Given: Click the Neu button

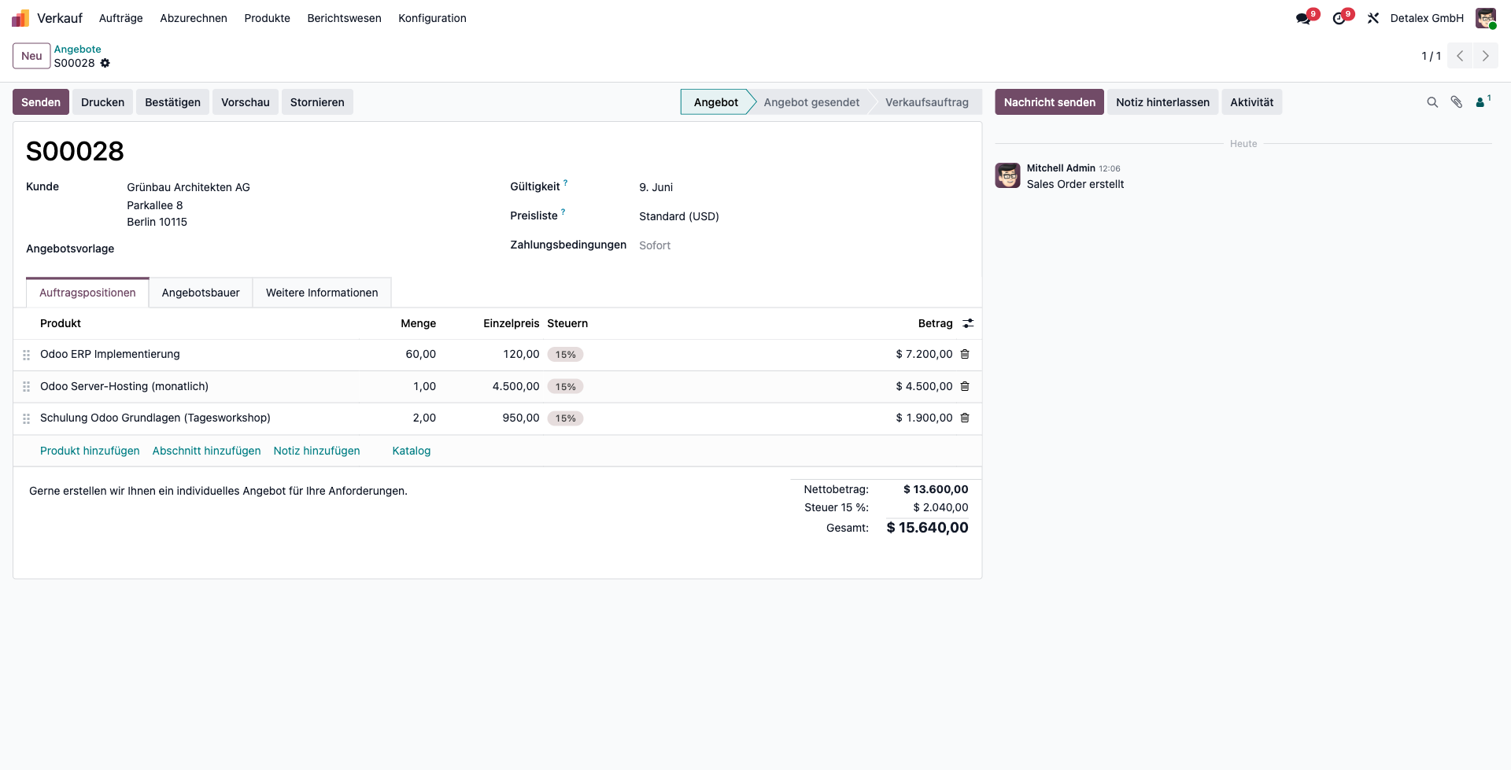Looking at the screenshot, I should [x=31, y=56].
